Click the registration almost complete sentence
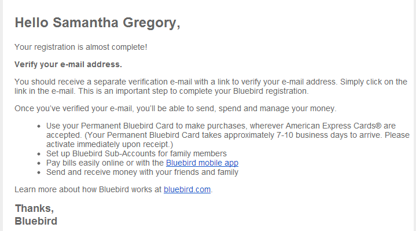 point(80,47)
